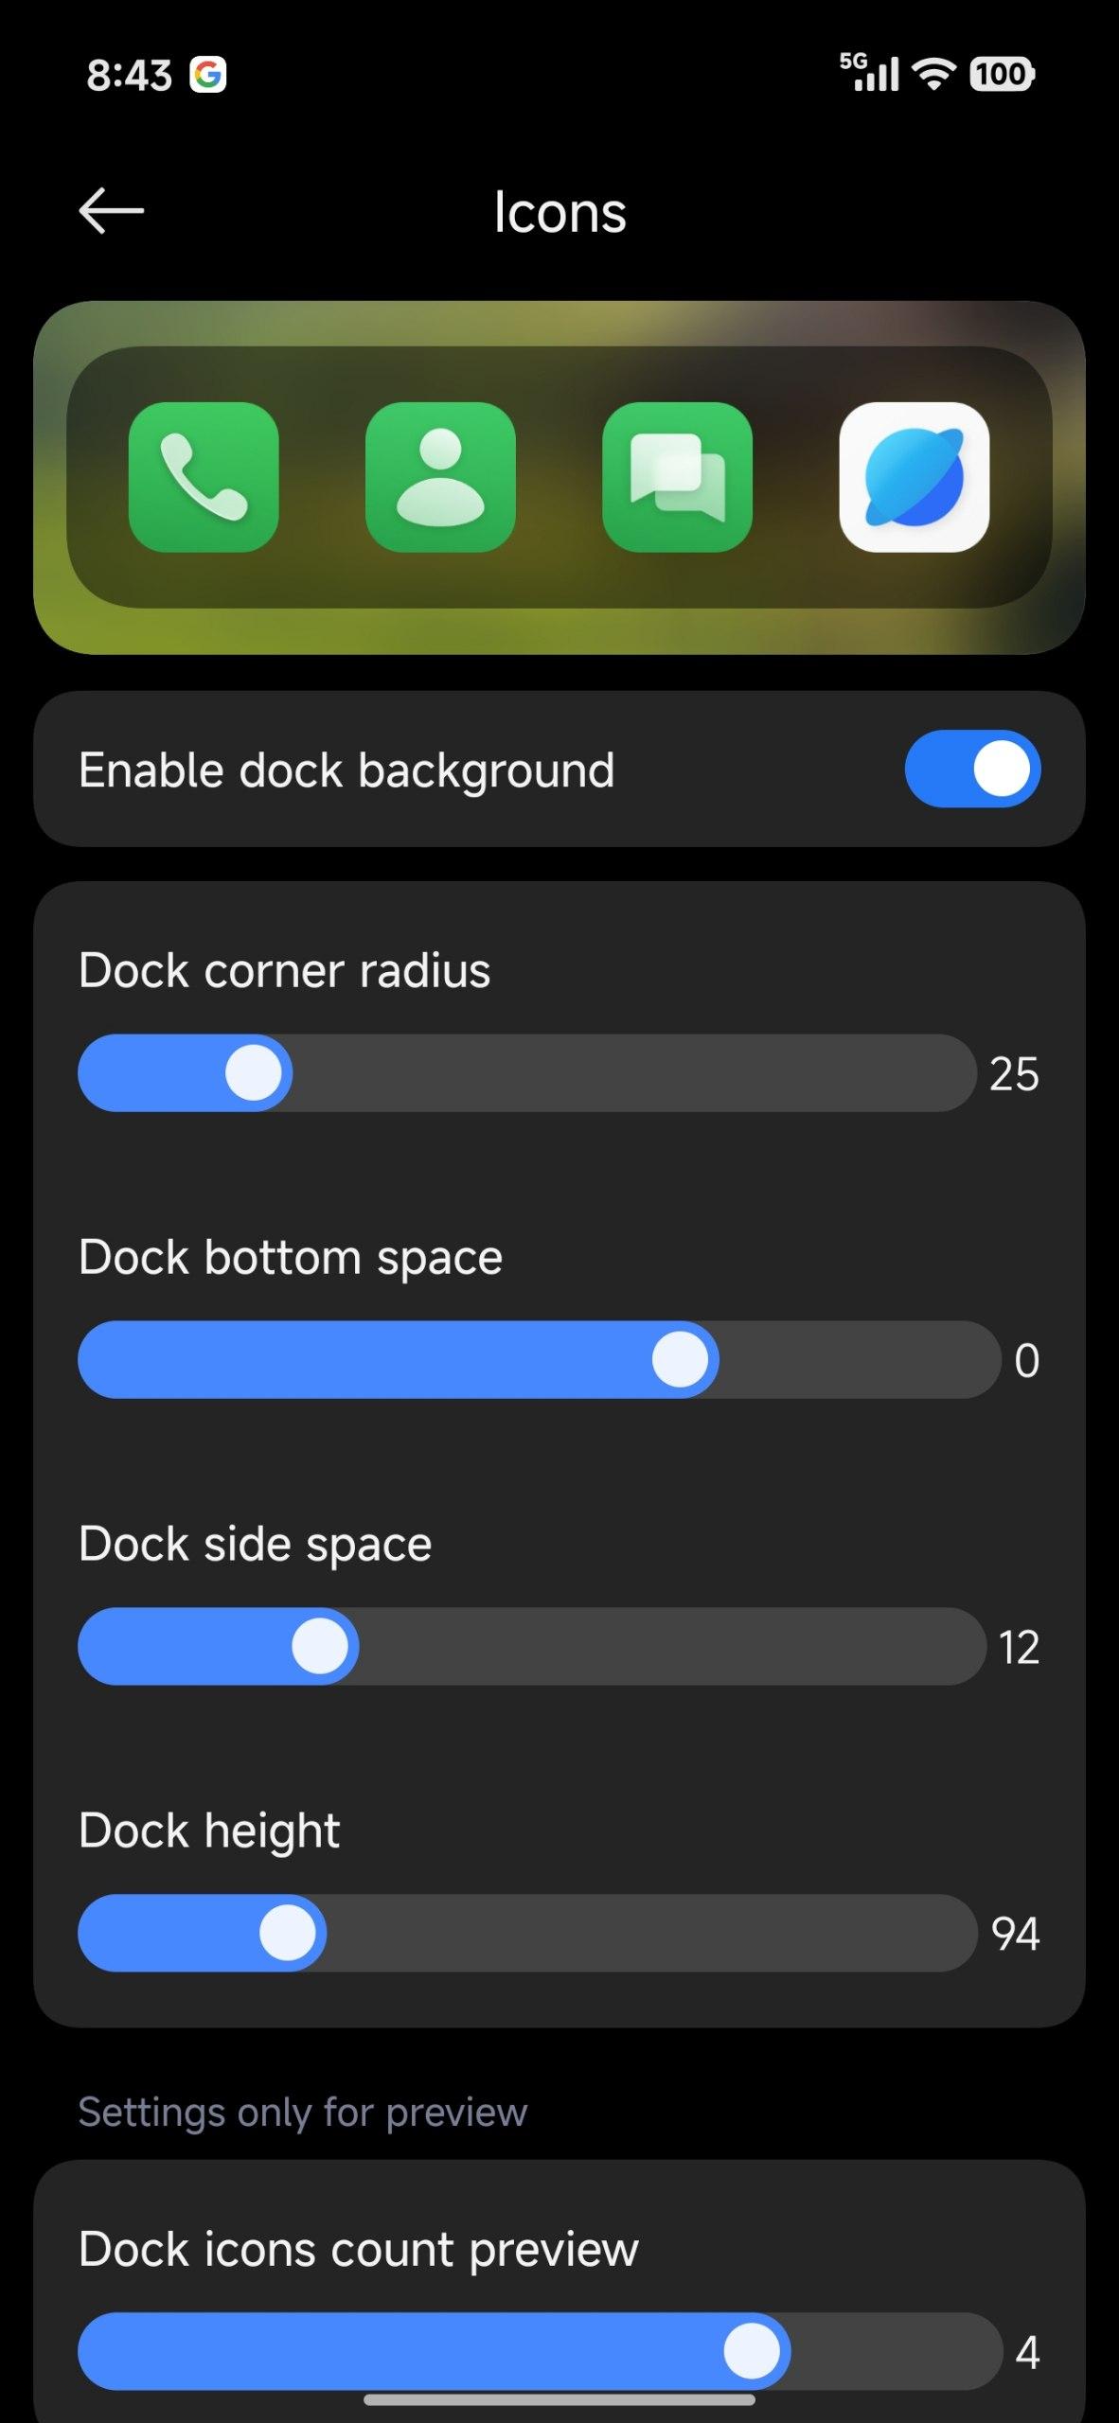Tap the Contacts app icon
The image size is (1119, 2423).
[440, 477]
